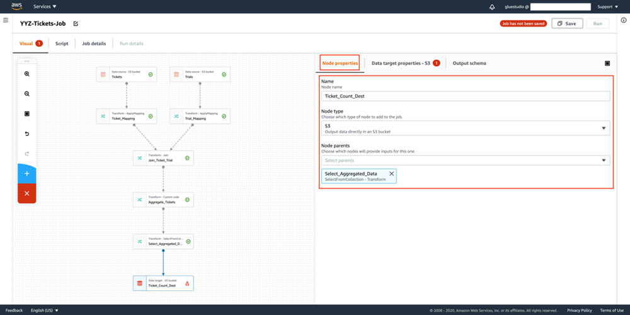Select the Tickets data source node

(x=126, y=74)
